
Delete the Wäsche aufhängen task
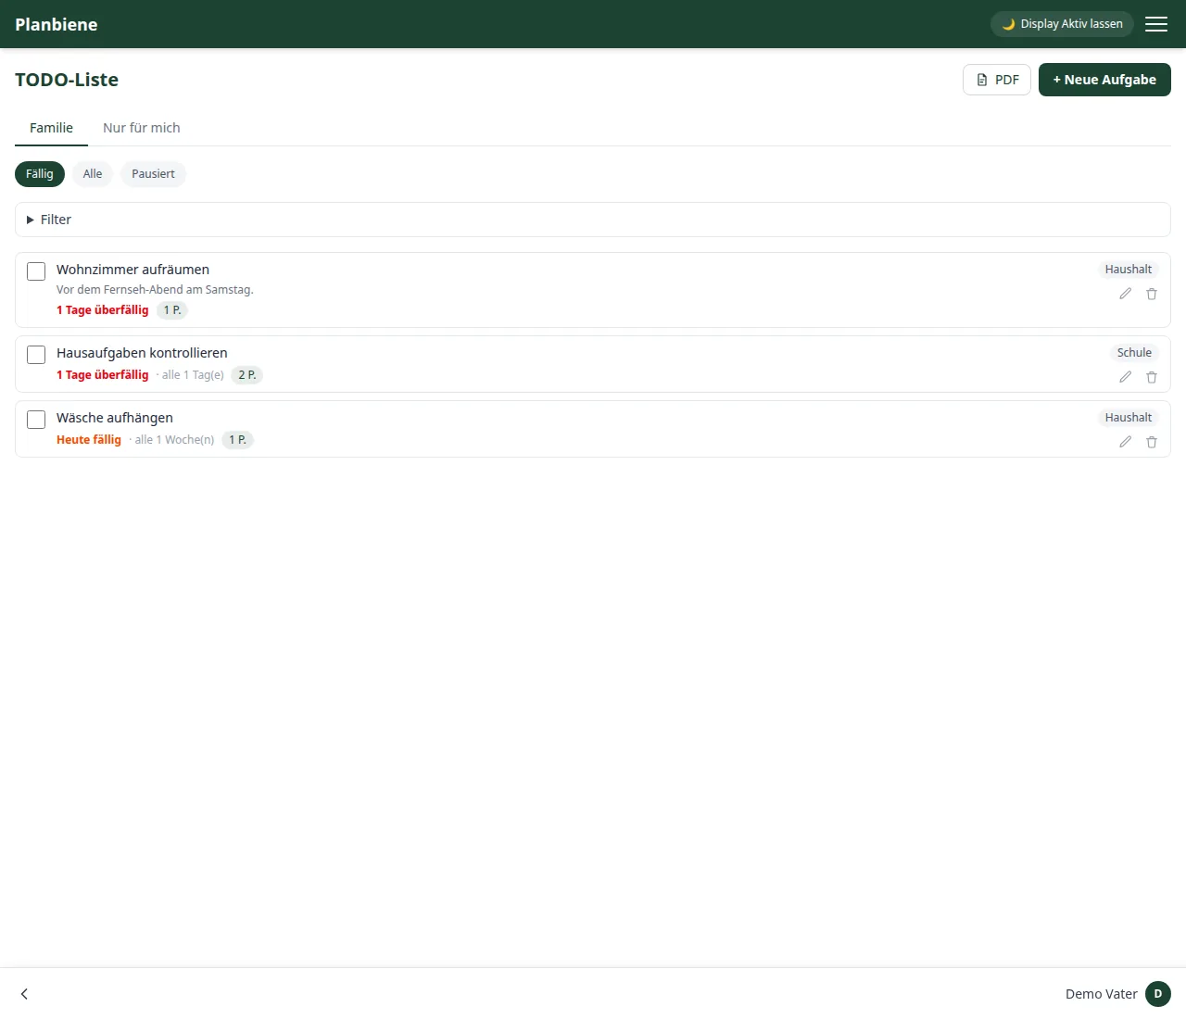(x=1152, y=442)
